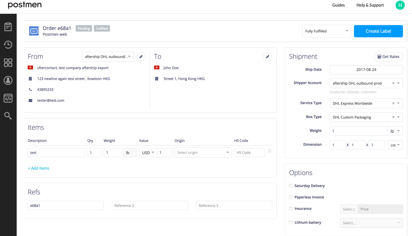Click the Ship Date field
Screen dimensions: 412x236
pos(366,69)
